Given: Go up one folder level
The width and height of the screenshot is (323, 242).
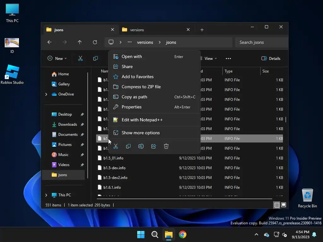Looking at the screenshot, I should point(80,42).
